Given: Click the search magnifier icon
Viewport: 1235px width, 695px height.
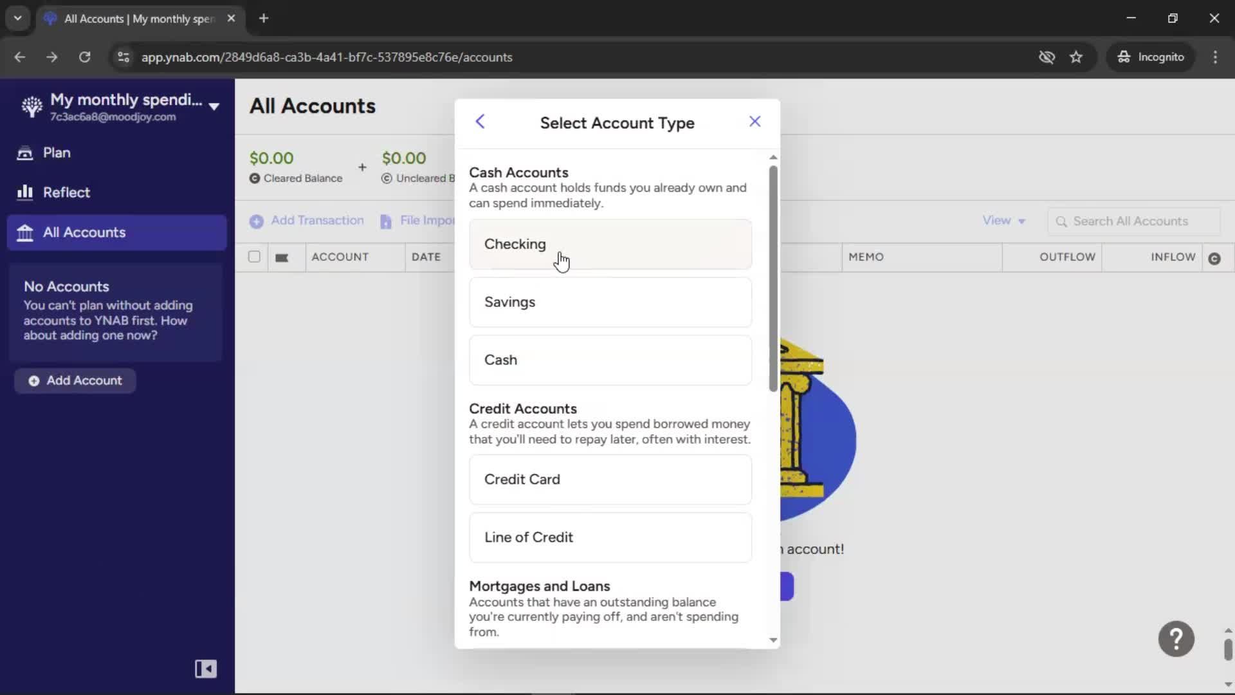Looking at the screenshot, I should (1061, 221).
